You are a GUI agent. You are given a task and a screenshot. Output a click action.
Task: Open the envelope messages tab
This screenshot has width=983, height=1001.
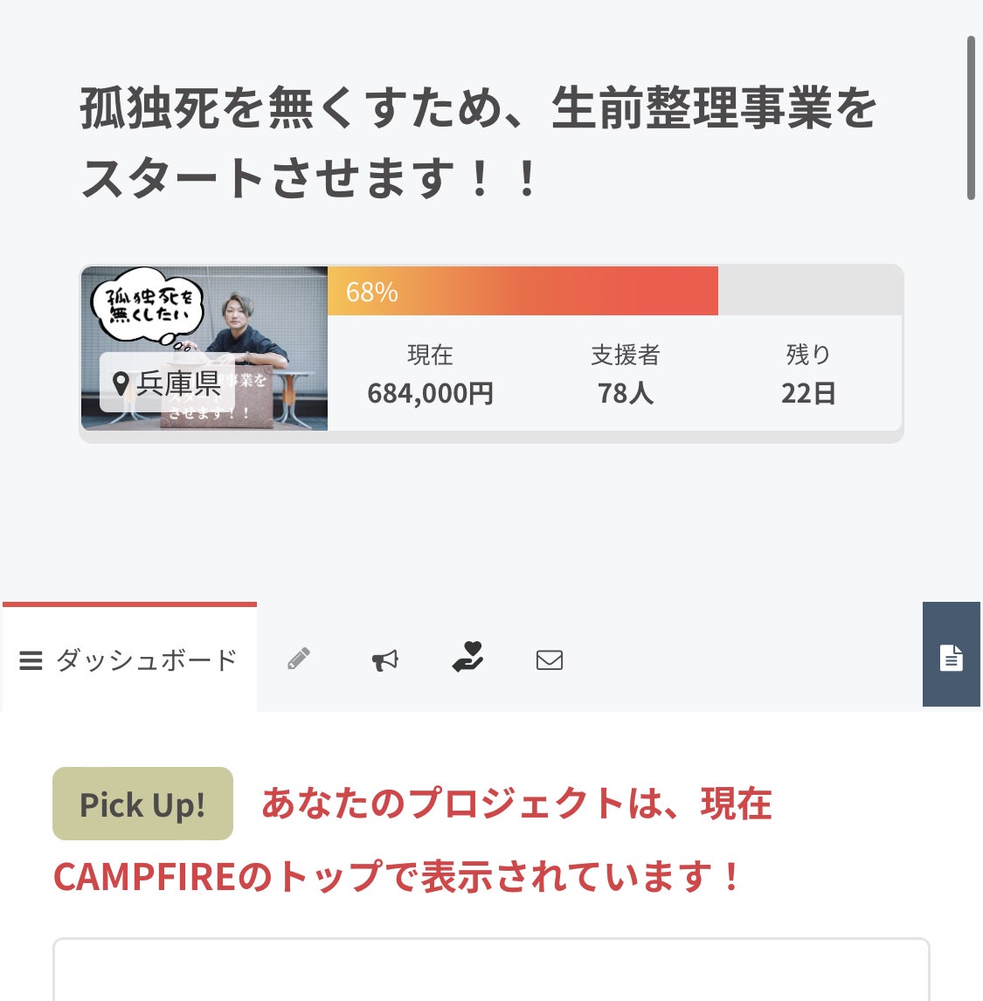pos(550,659)
